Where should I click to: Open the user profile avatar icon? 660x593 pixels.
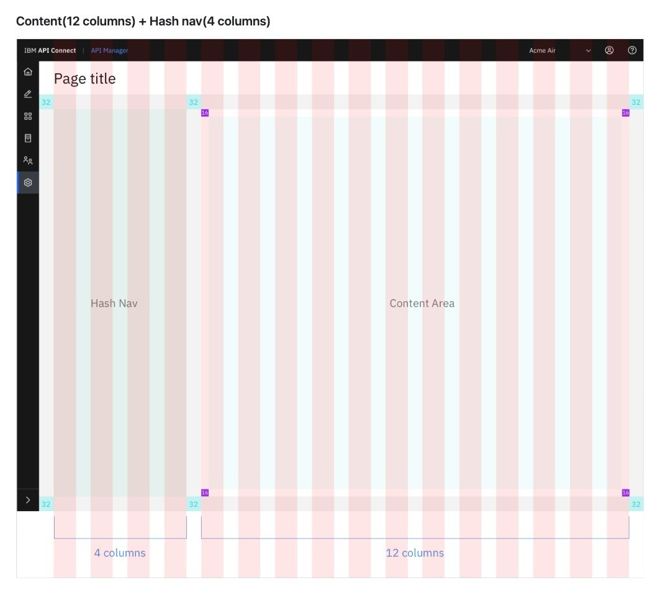(x=609, y=50)
